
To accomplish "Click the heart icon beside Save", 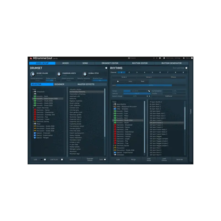I will click(105, 160).
